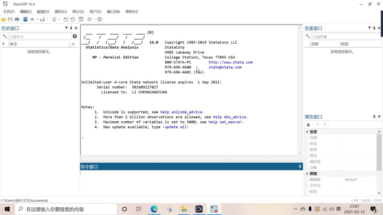Open dropdown arrow next to More icon
The image size is (383, 215).
tap(95, 19)
